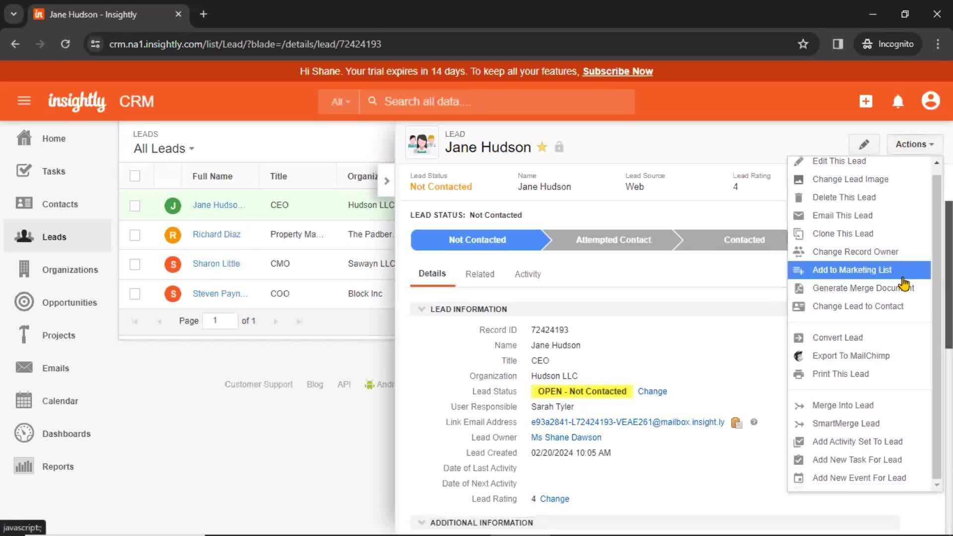Open the notifications bell
Image resolution: width=953 pixels, height=536 pixels.
tap(898, 101)
